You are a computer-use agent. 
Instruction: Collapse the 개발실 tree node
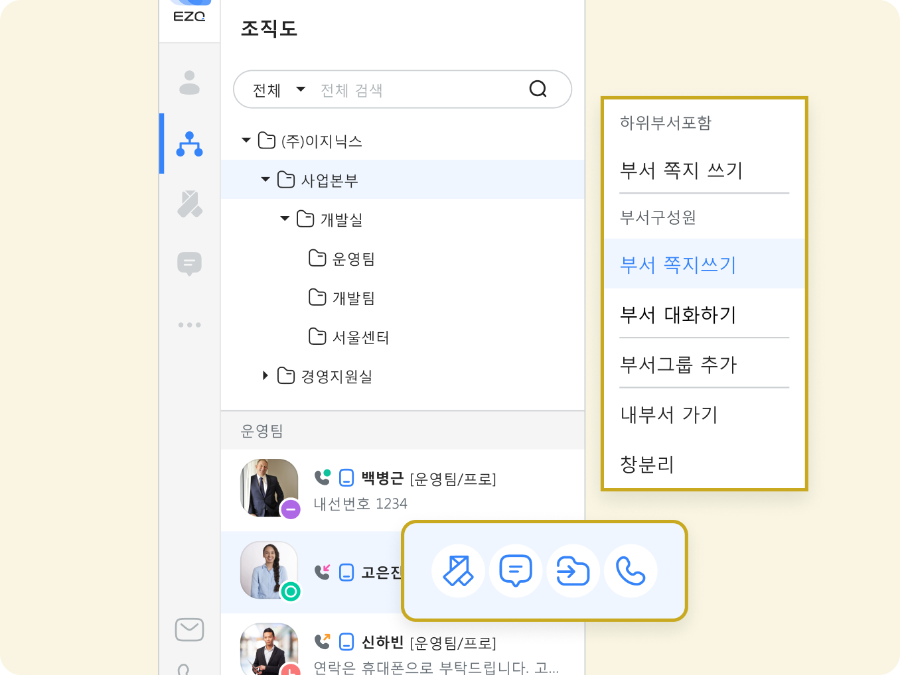pyautogui.click(x=285, y=219)
